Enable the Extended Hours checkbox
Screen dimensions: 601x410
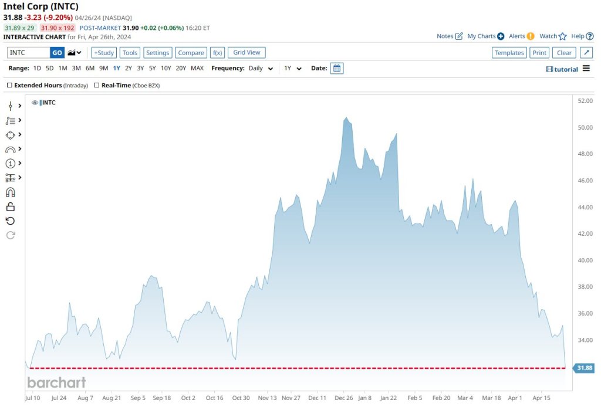click(9, 86)
